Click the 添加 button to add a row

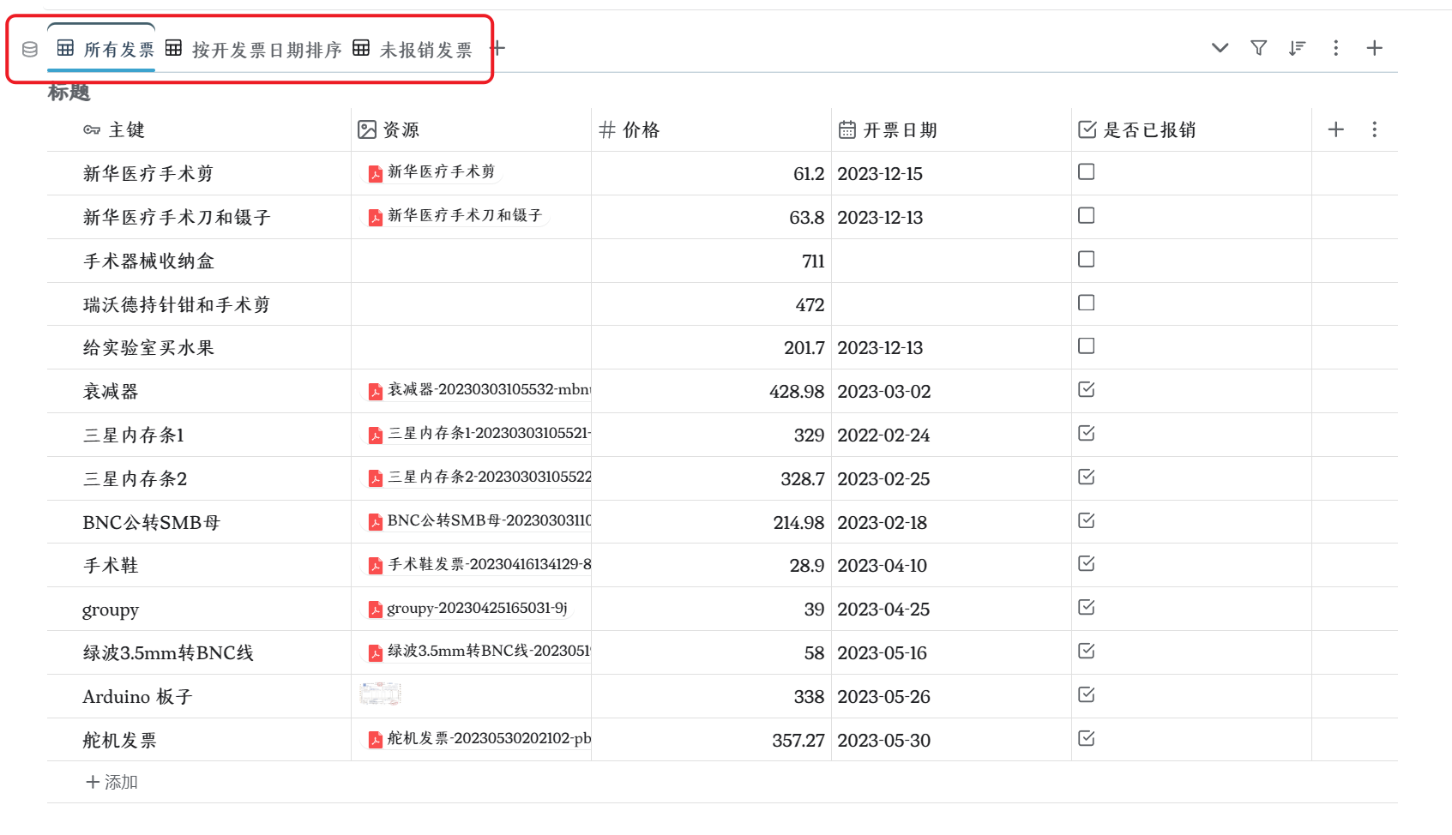111,782
